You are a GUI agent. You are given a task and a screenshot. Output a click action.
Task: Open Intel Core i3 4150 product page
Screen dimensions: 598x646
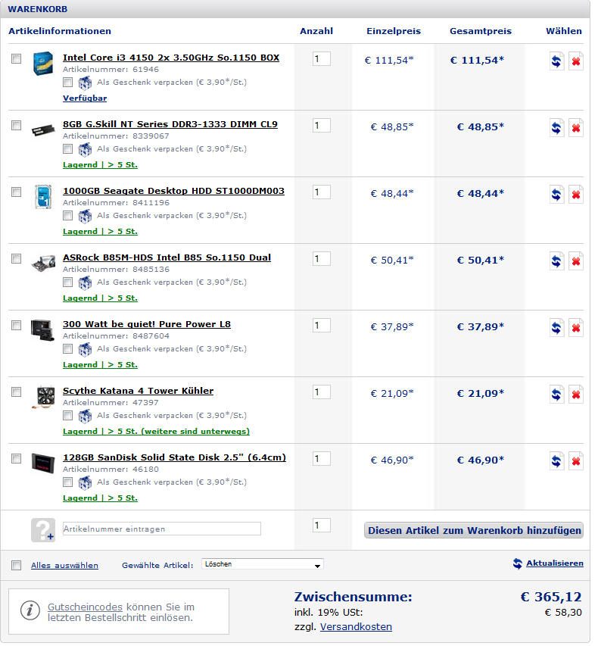pyautogui.click(x=172, y=58)
